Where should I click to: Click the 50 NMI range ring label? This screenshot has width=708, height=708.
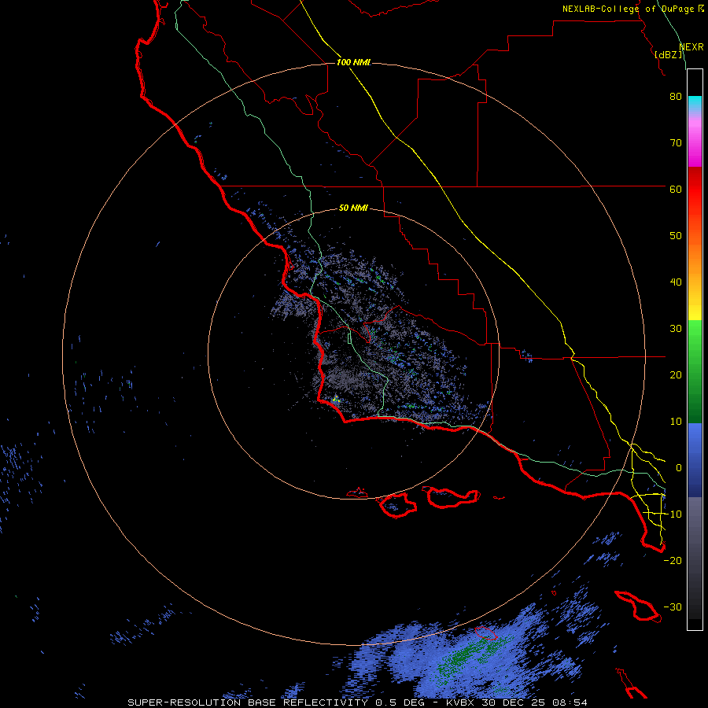tap(353, 208)
